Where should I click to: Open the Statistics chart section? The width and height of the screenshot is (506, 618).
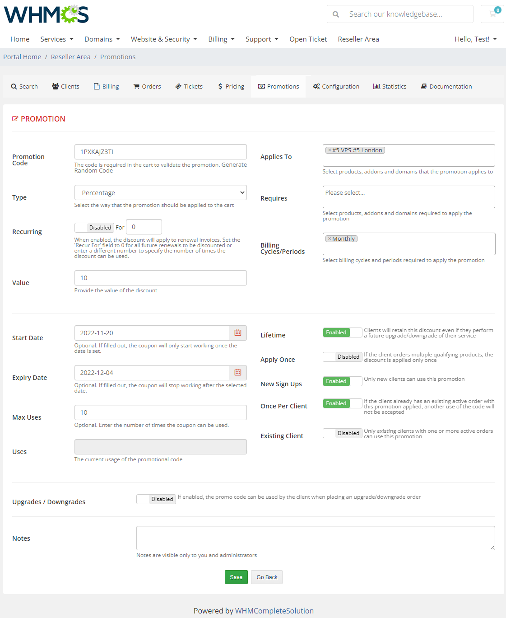click(x=390, y=86)
